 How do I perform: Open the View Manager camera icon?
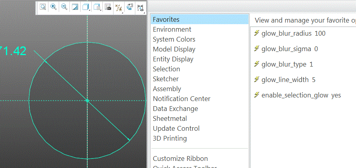tap(108, 7)
